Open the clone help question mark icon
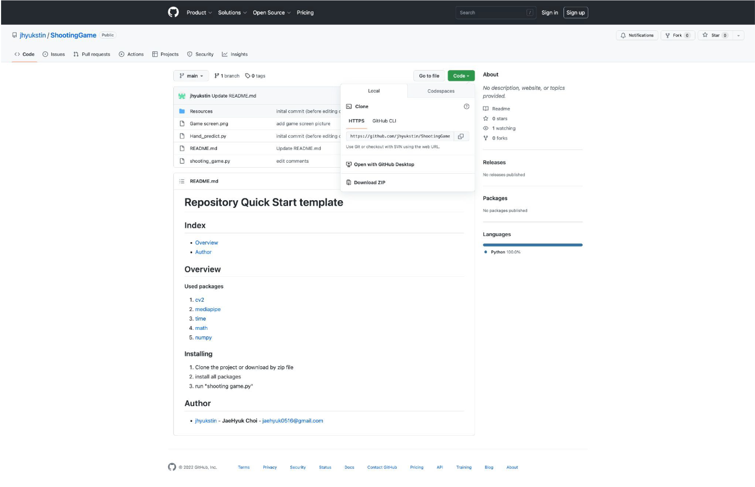 (466, 106)
